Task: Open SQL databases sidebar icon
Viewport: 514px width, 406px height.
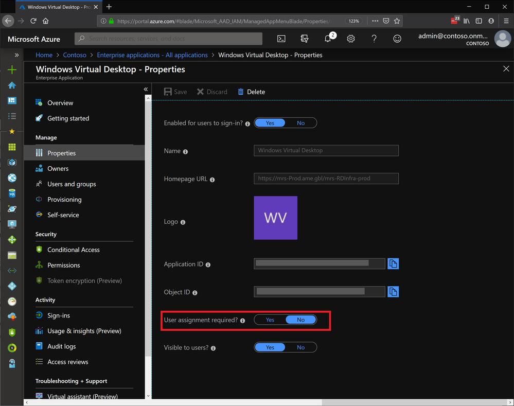Action: [x=12, y=193]
